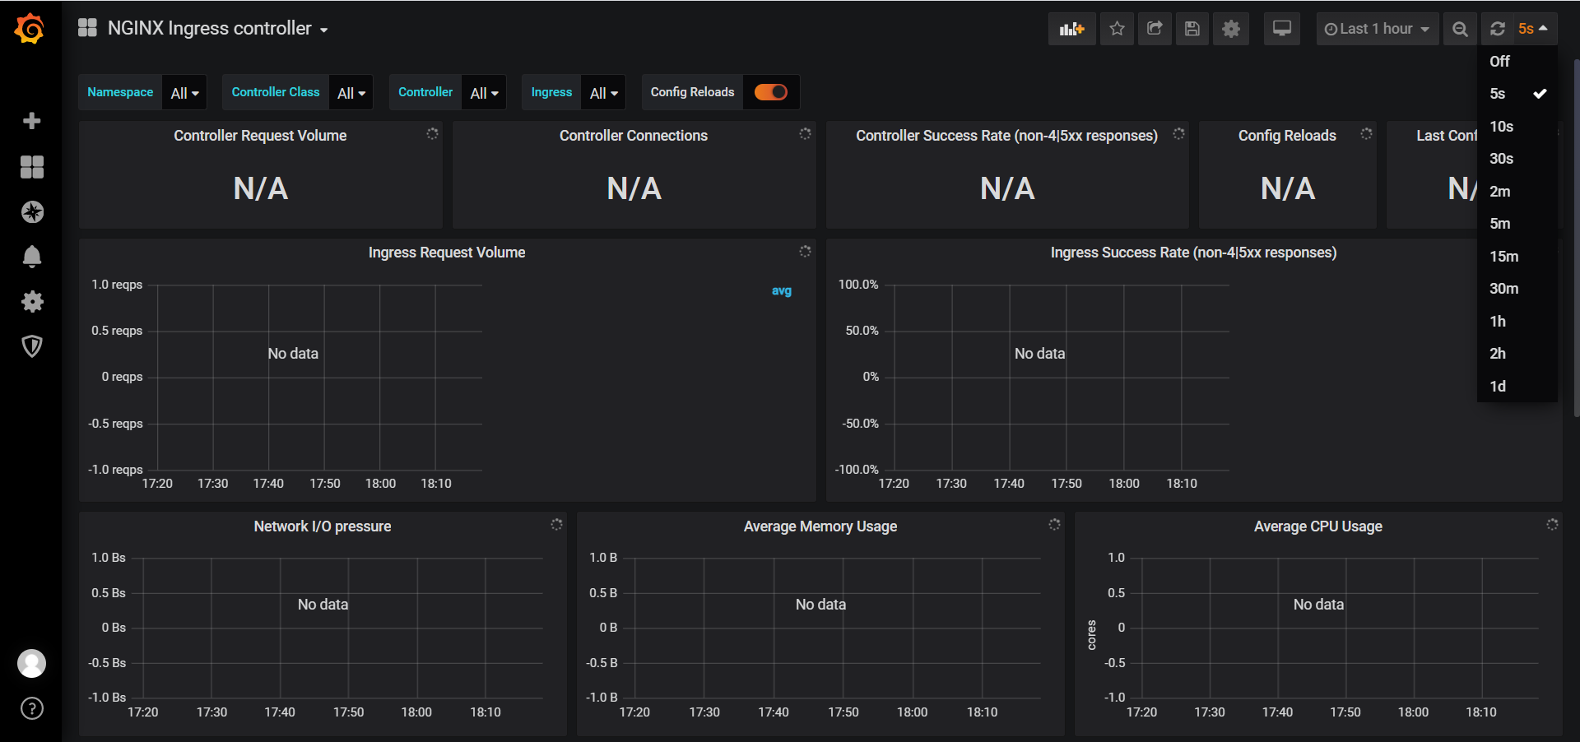Click Controller Success Rate panel loading spinner

coord(1178,133)
